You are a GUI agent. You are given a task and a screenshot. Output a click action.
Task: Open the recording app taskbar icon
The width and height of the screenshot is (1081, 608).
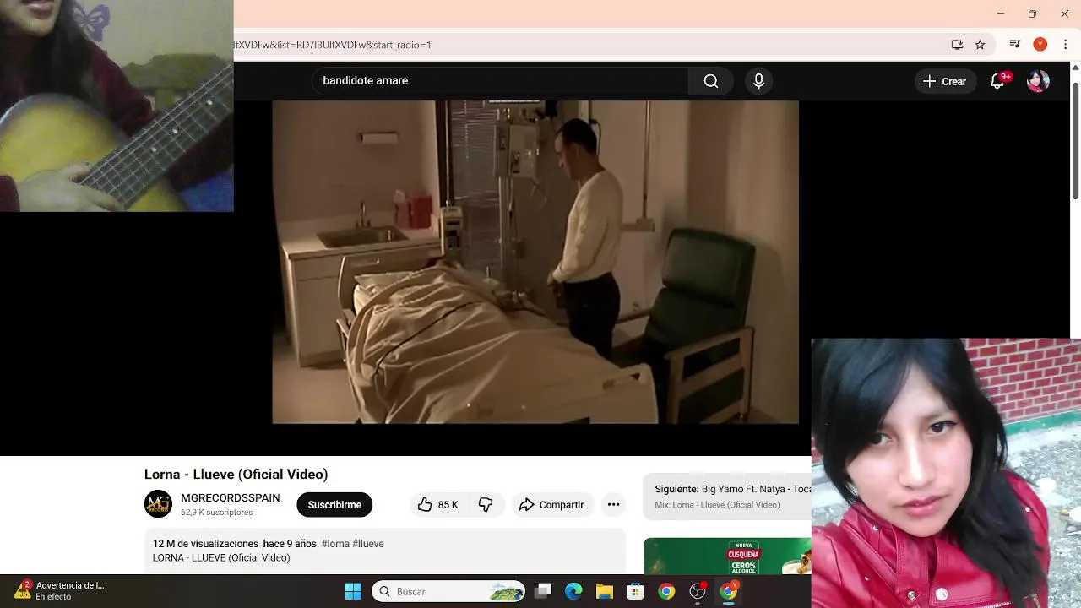(x=698, y=591)
